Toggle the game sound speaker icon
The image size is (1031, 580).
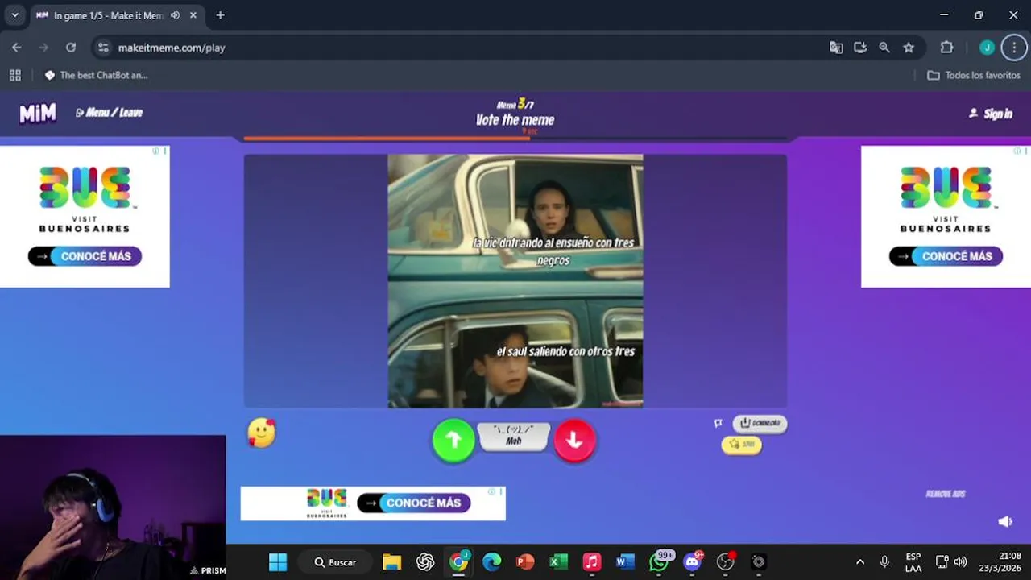tap(1005, 522)
